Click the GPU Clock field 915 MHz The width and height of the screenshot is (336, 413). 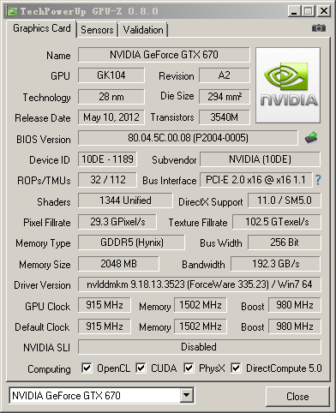pyautogui.click(x=105, y=305)
